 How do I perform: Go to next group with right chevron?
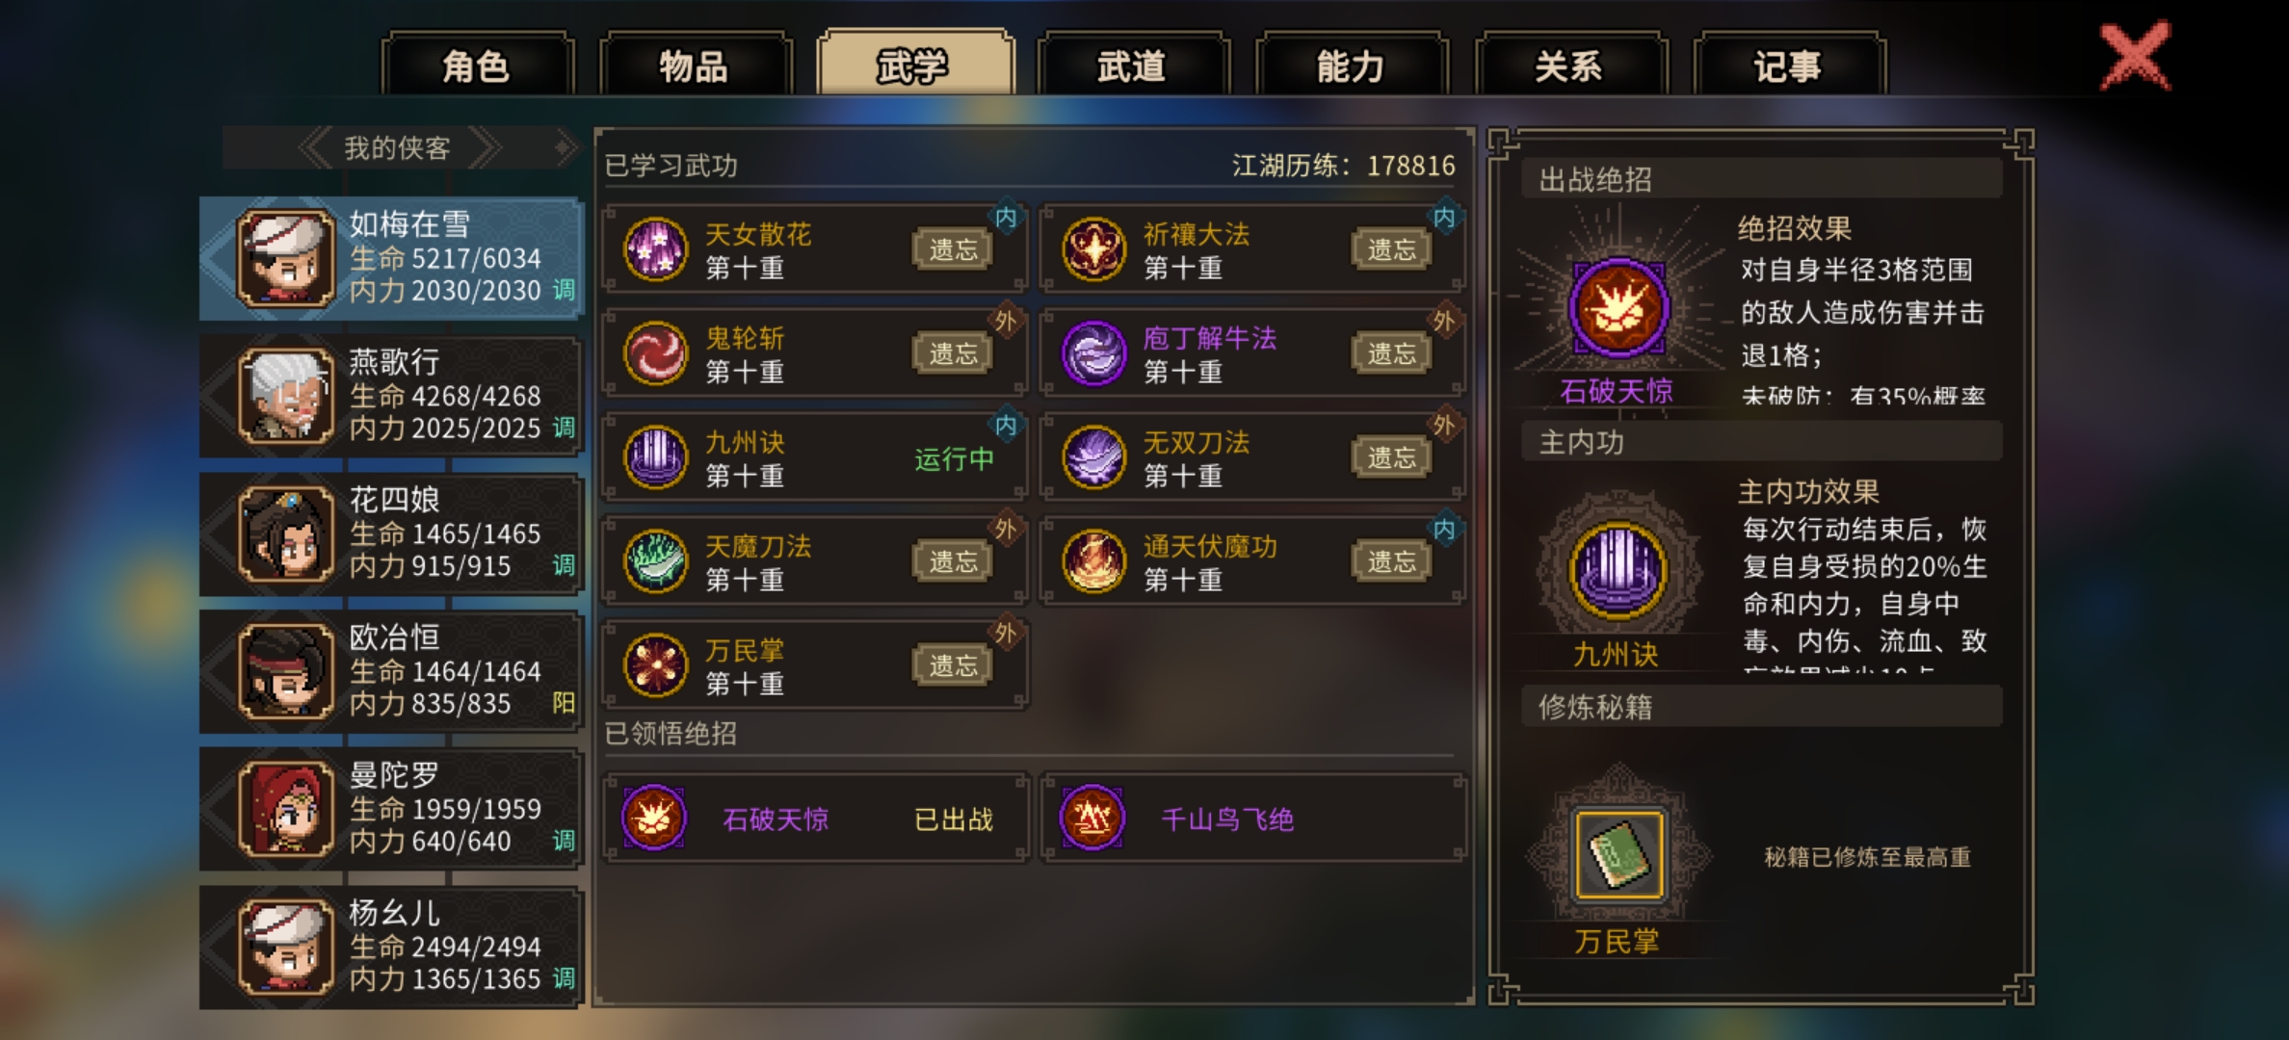[x=485, y=148]
